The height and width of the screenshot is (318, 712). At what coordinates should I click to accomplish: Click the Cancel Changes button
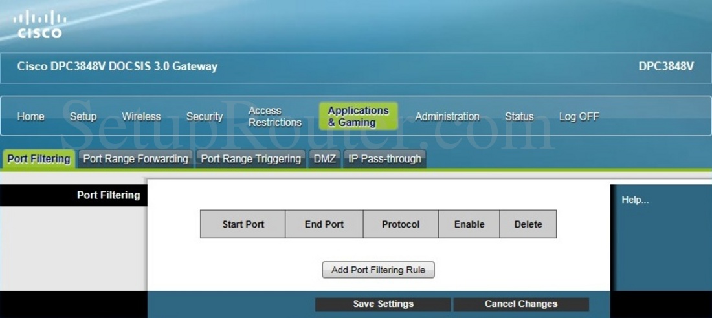coord(521,304)
